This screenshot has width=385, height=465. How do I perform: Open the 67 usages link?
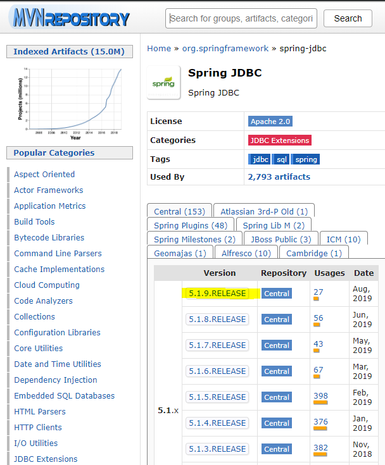319,370
